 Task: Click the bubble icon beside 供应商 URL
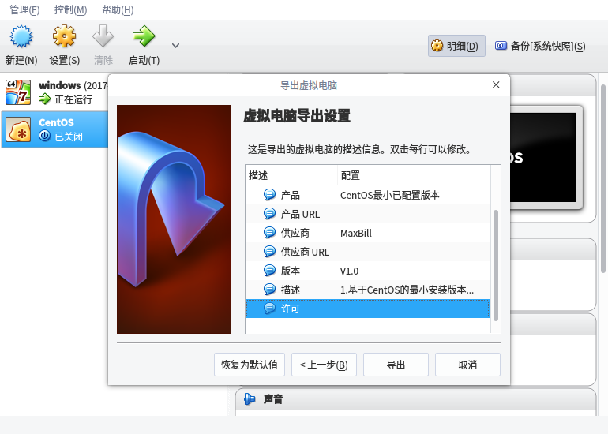[x=269, y=252]
